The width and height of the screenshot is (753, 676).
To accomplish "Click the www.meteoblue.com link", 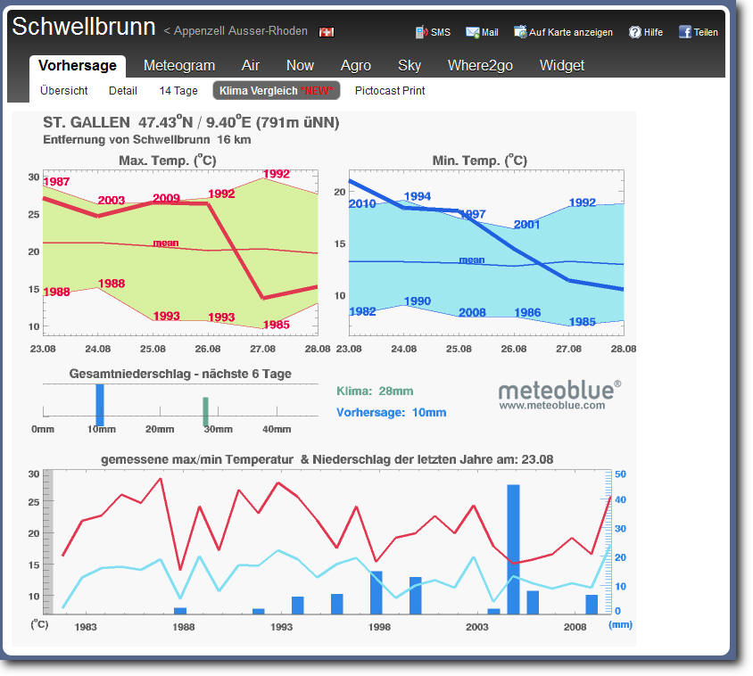I will tap(551, 405).
